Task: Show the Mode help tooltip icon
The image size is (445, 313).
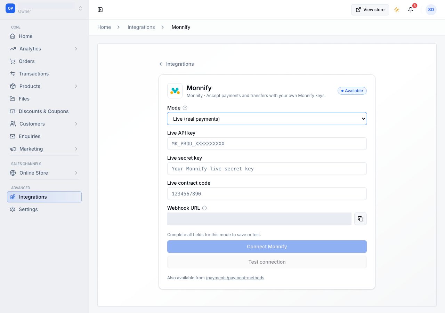Action: (x=185, y=108)
